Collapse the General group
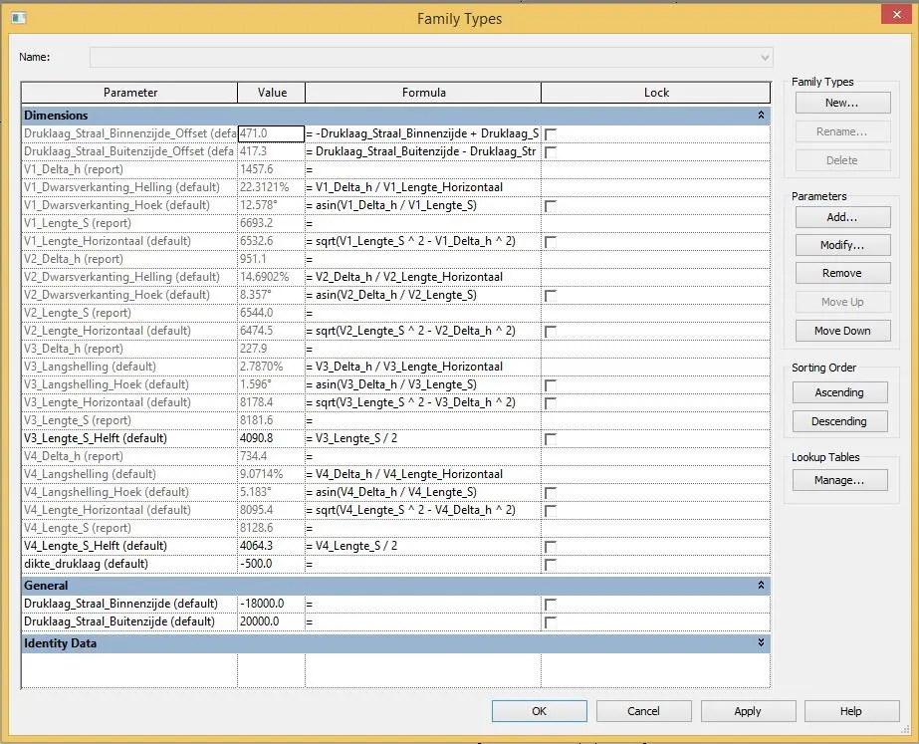 pos(761,585)
